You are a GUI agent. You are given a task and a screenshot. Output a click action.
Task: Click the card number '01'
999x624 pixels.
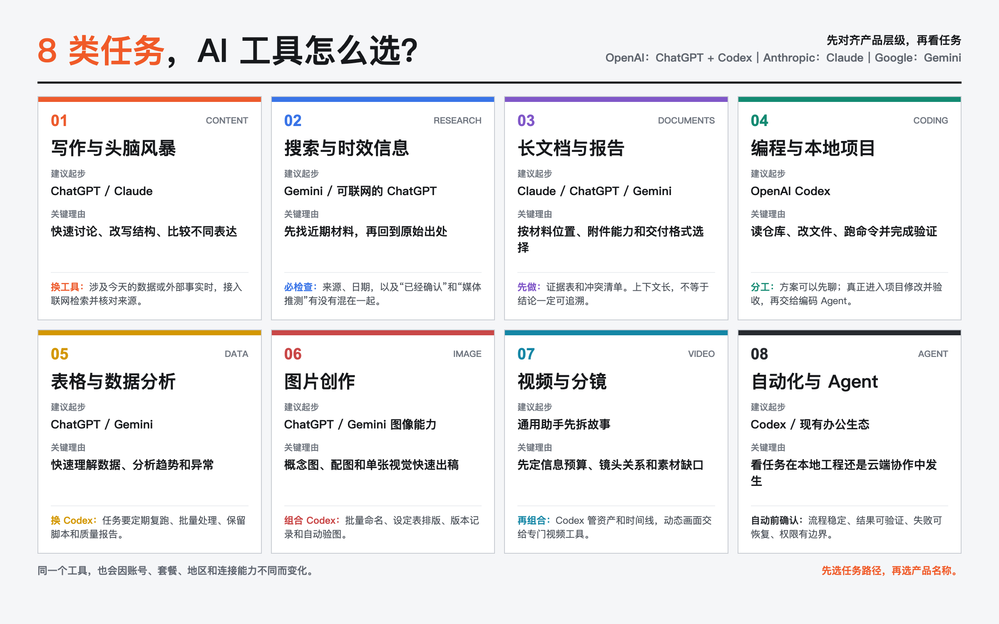pos(59,121)
